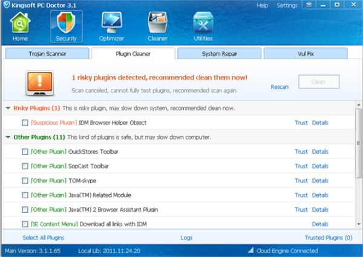
Task: Open the Help menu
Action: (x=263, y=5)
